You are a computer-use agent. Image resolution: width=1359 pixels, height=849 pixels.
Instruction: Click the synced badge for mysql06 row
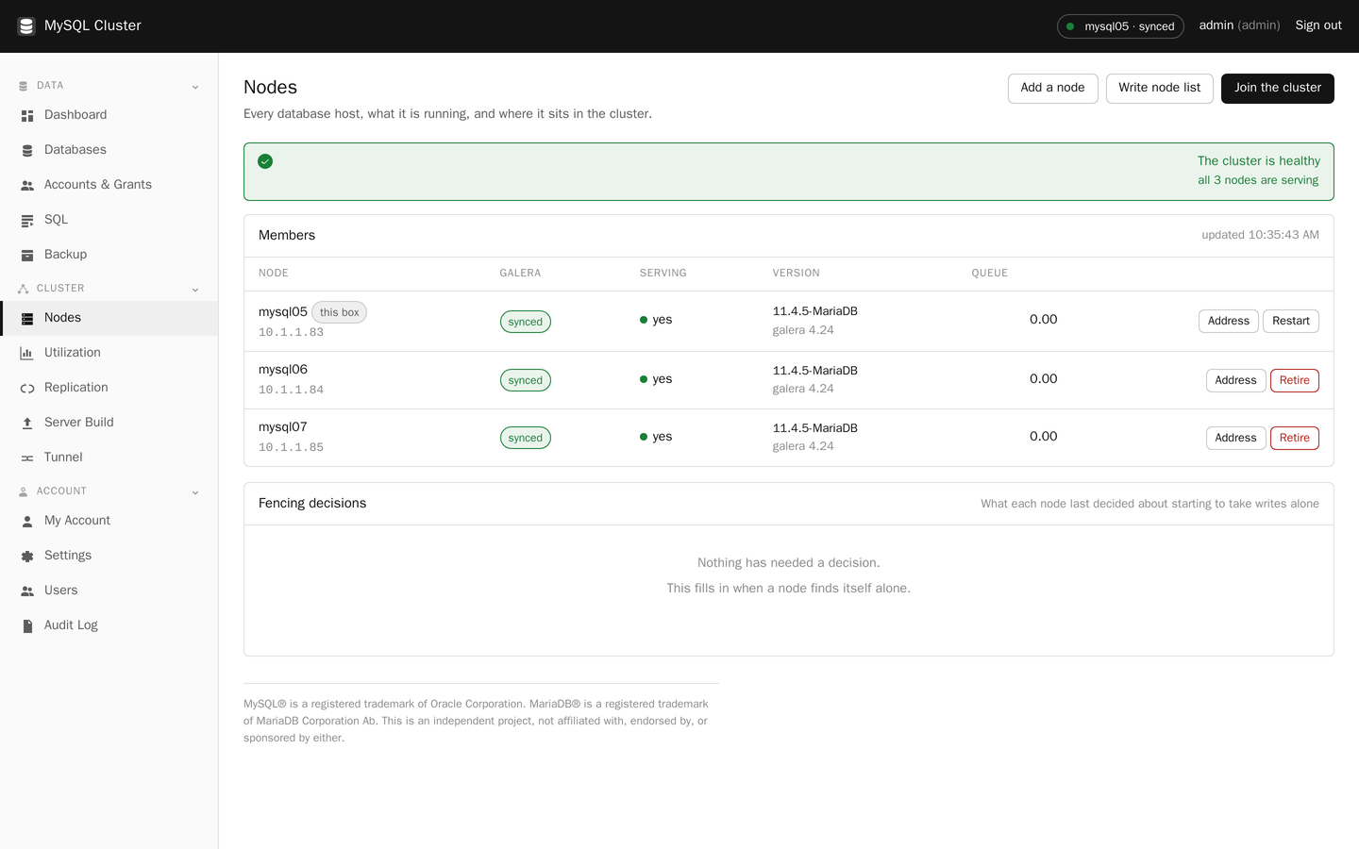(x=525, y=380)
